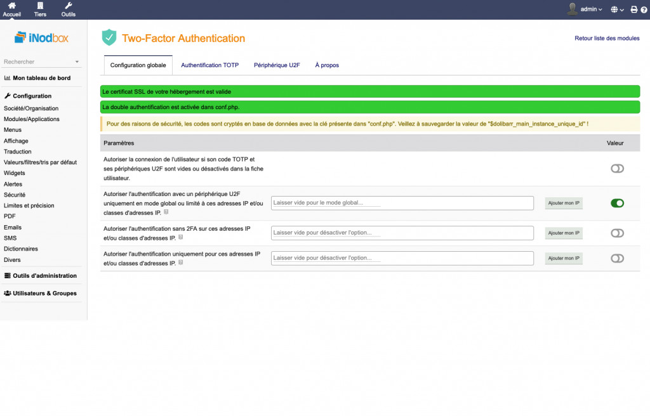Viewport: 650px width, 416px height.
Task: Open Limites et précision settings
Action: tap(29, 205)
